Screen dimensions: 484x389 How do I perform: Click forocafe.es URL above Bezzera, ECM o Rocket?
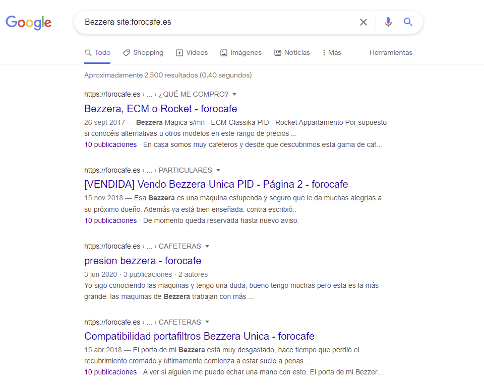click(112, 94)
